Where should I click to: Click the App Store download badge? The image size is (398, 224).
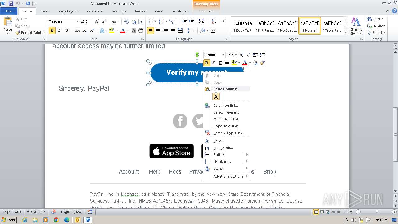pos(172,151)
